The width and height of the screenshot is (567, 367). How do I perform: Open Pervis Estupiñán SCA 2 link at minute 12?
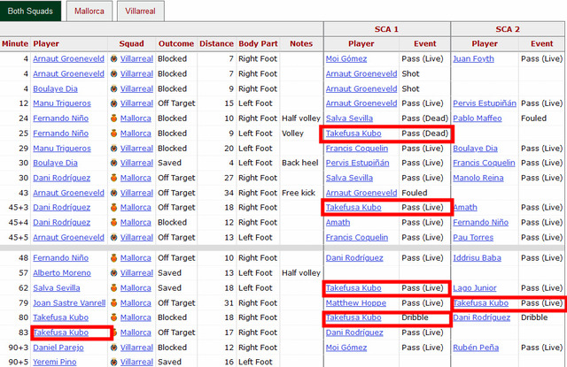pyautogui.click(x=485, y=103)
